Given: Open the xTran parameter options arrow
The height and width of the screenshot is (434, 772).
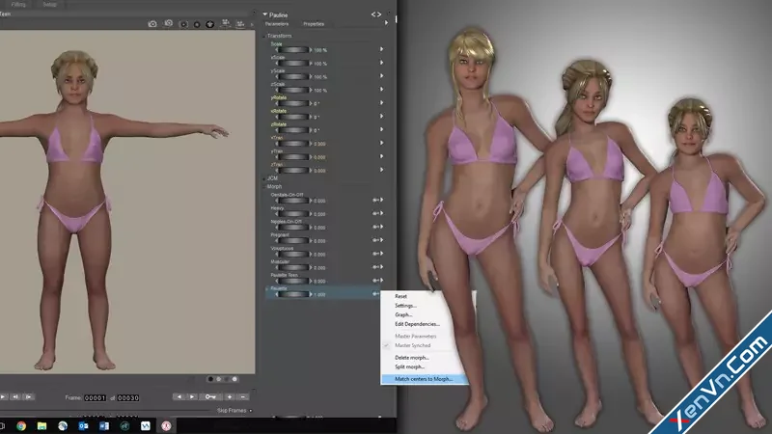Looking at the screenshot, I should (x=381, y=143).
